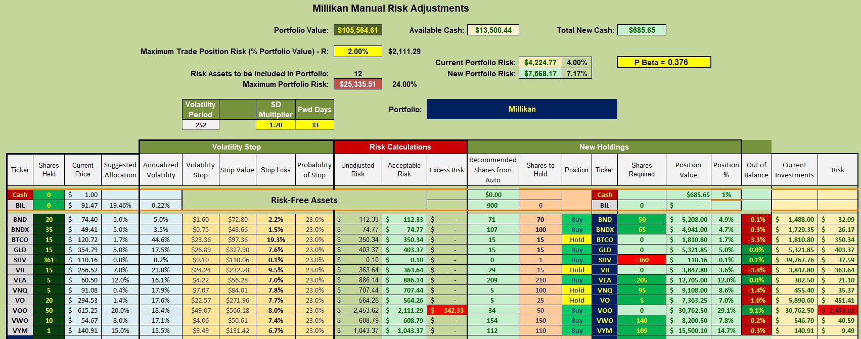
Task: Click VOO acceptable risk 2,111.29
Action: coord(404,310)
